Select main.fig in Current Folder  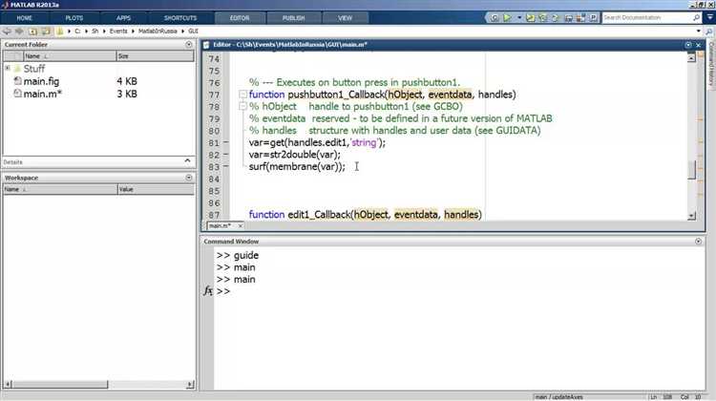point(41,81)
